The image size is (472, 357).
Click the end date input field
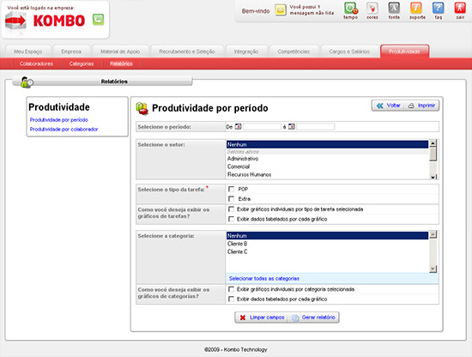pos(315,127)
